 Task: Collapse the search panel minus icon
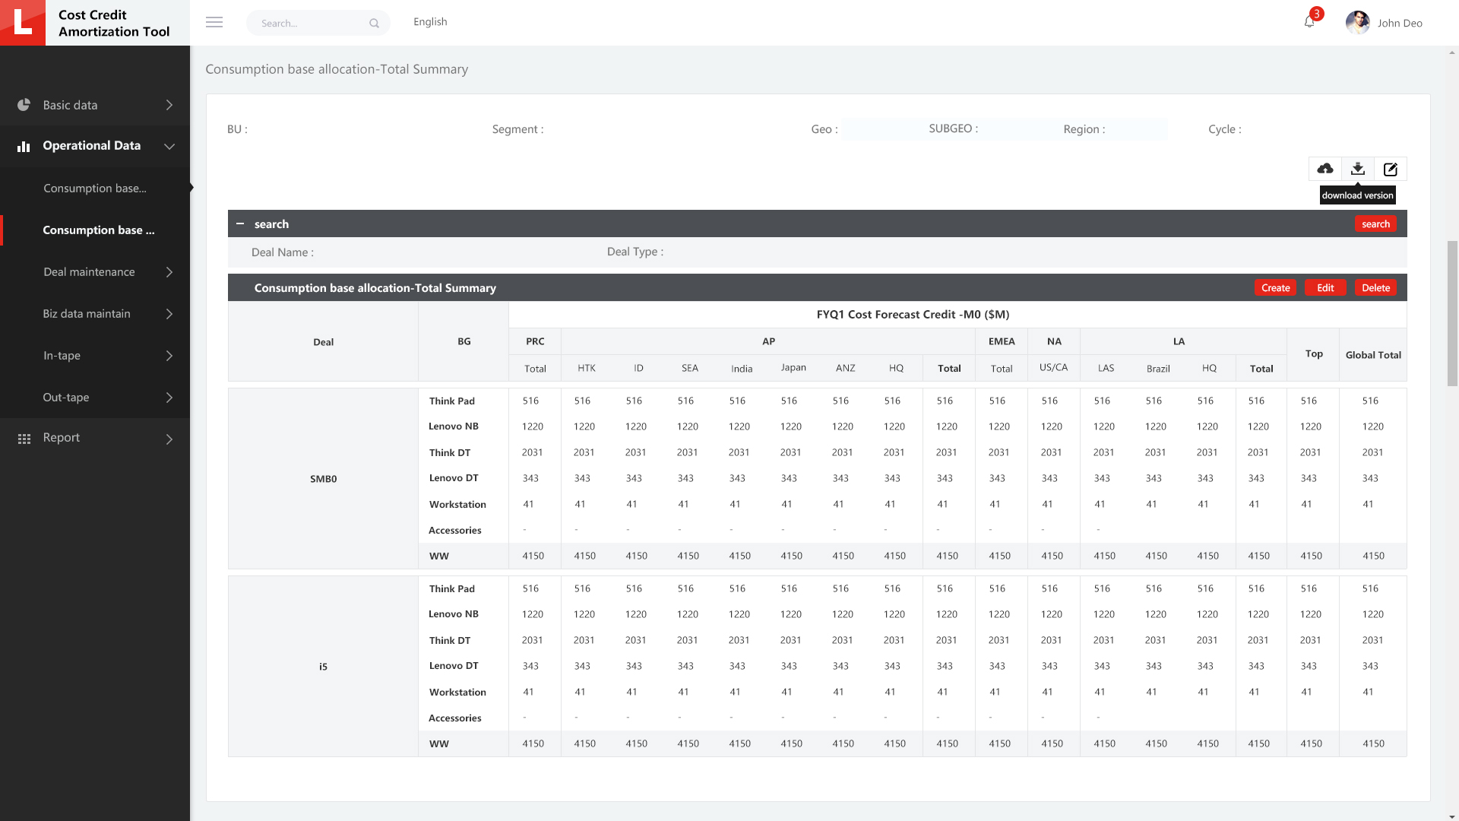pyautogui.click(x=240, y=223)
